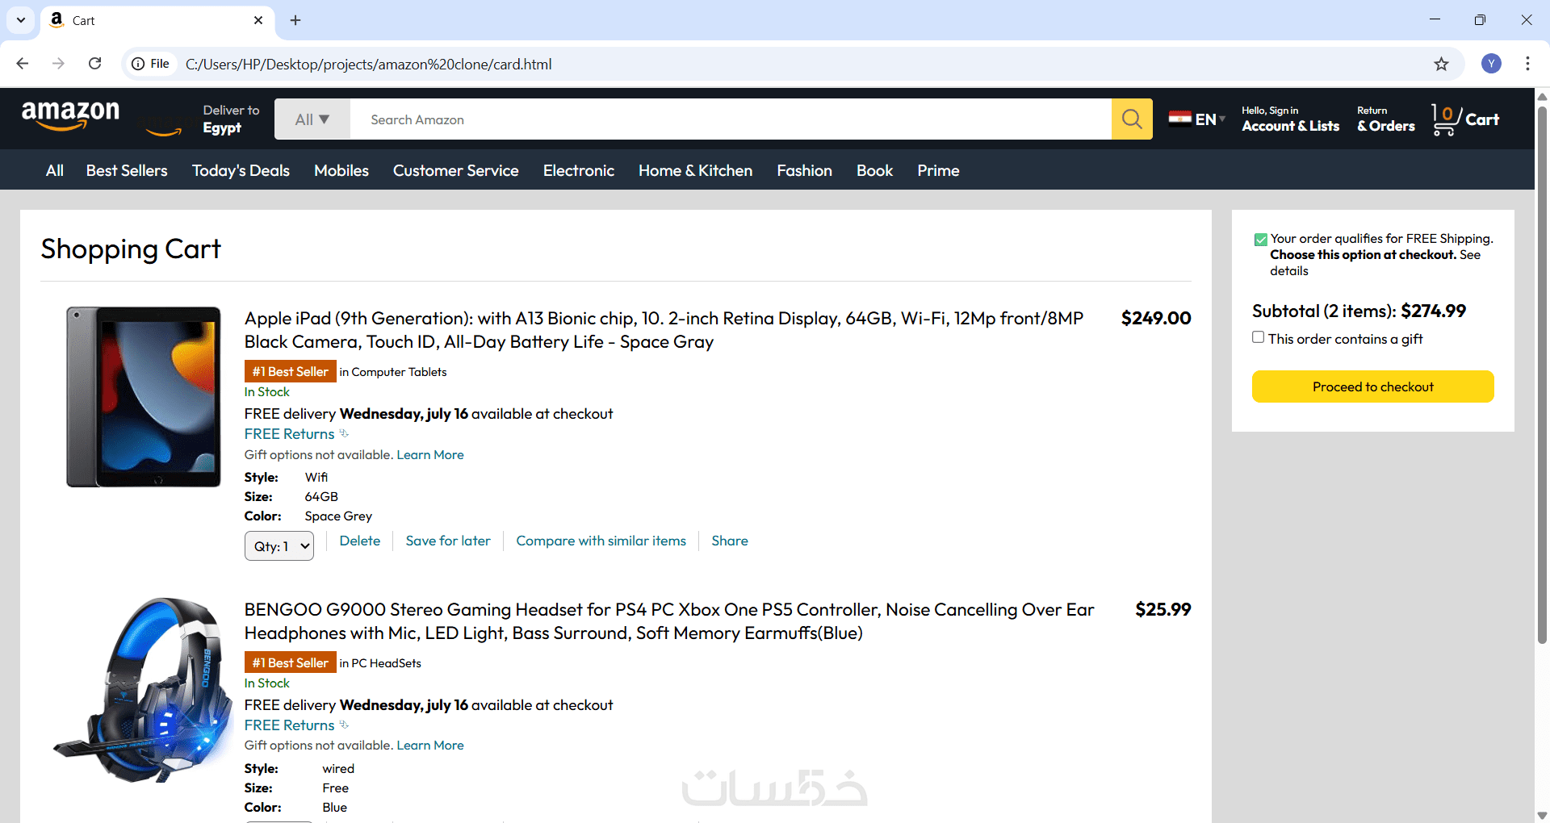Open Today's Deals

(241, 170)
